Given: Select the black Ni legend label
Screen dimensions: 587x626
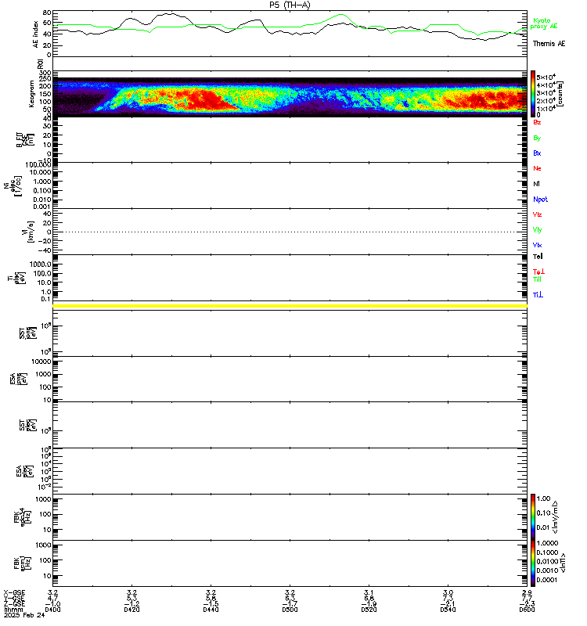Looking at the screenshot, I should [x=536, y=184].
